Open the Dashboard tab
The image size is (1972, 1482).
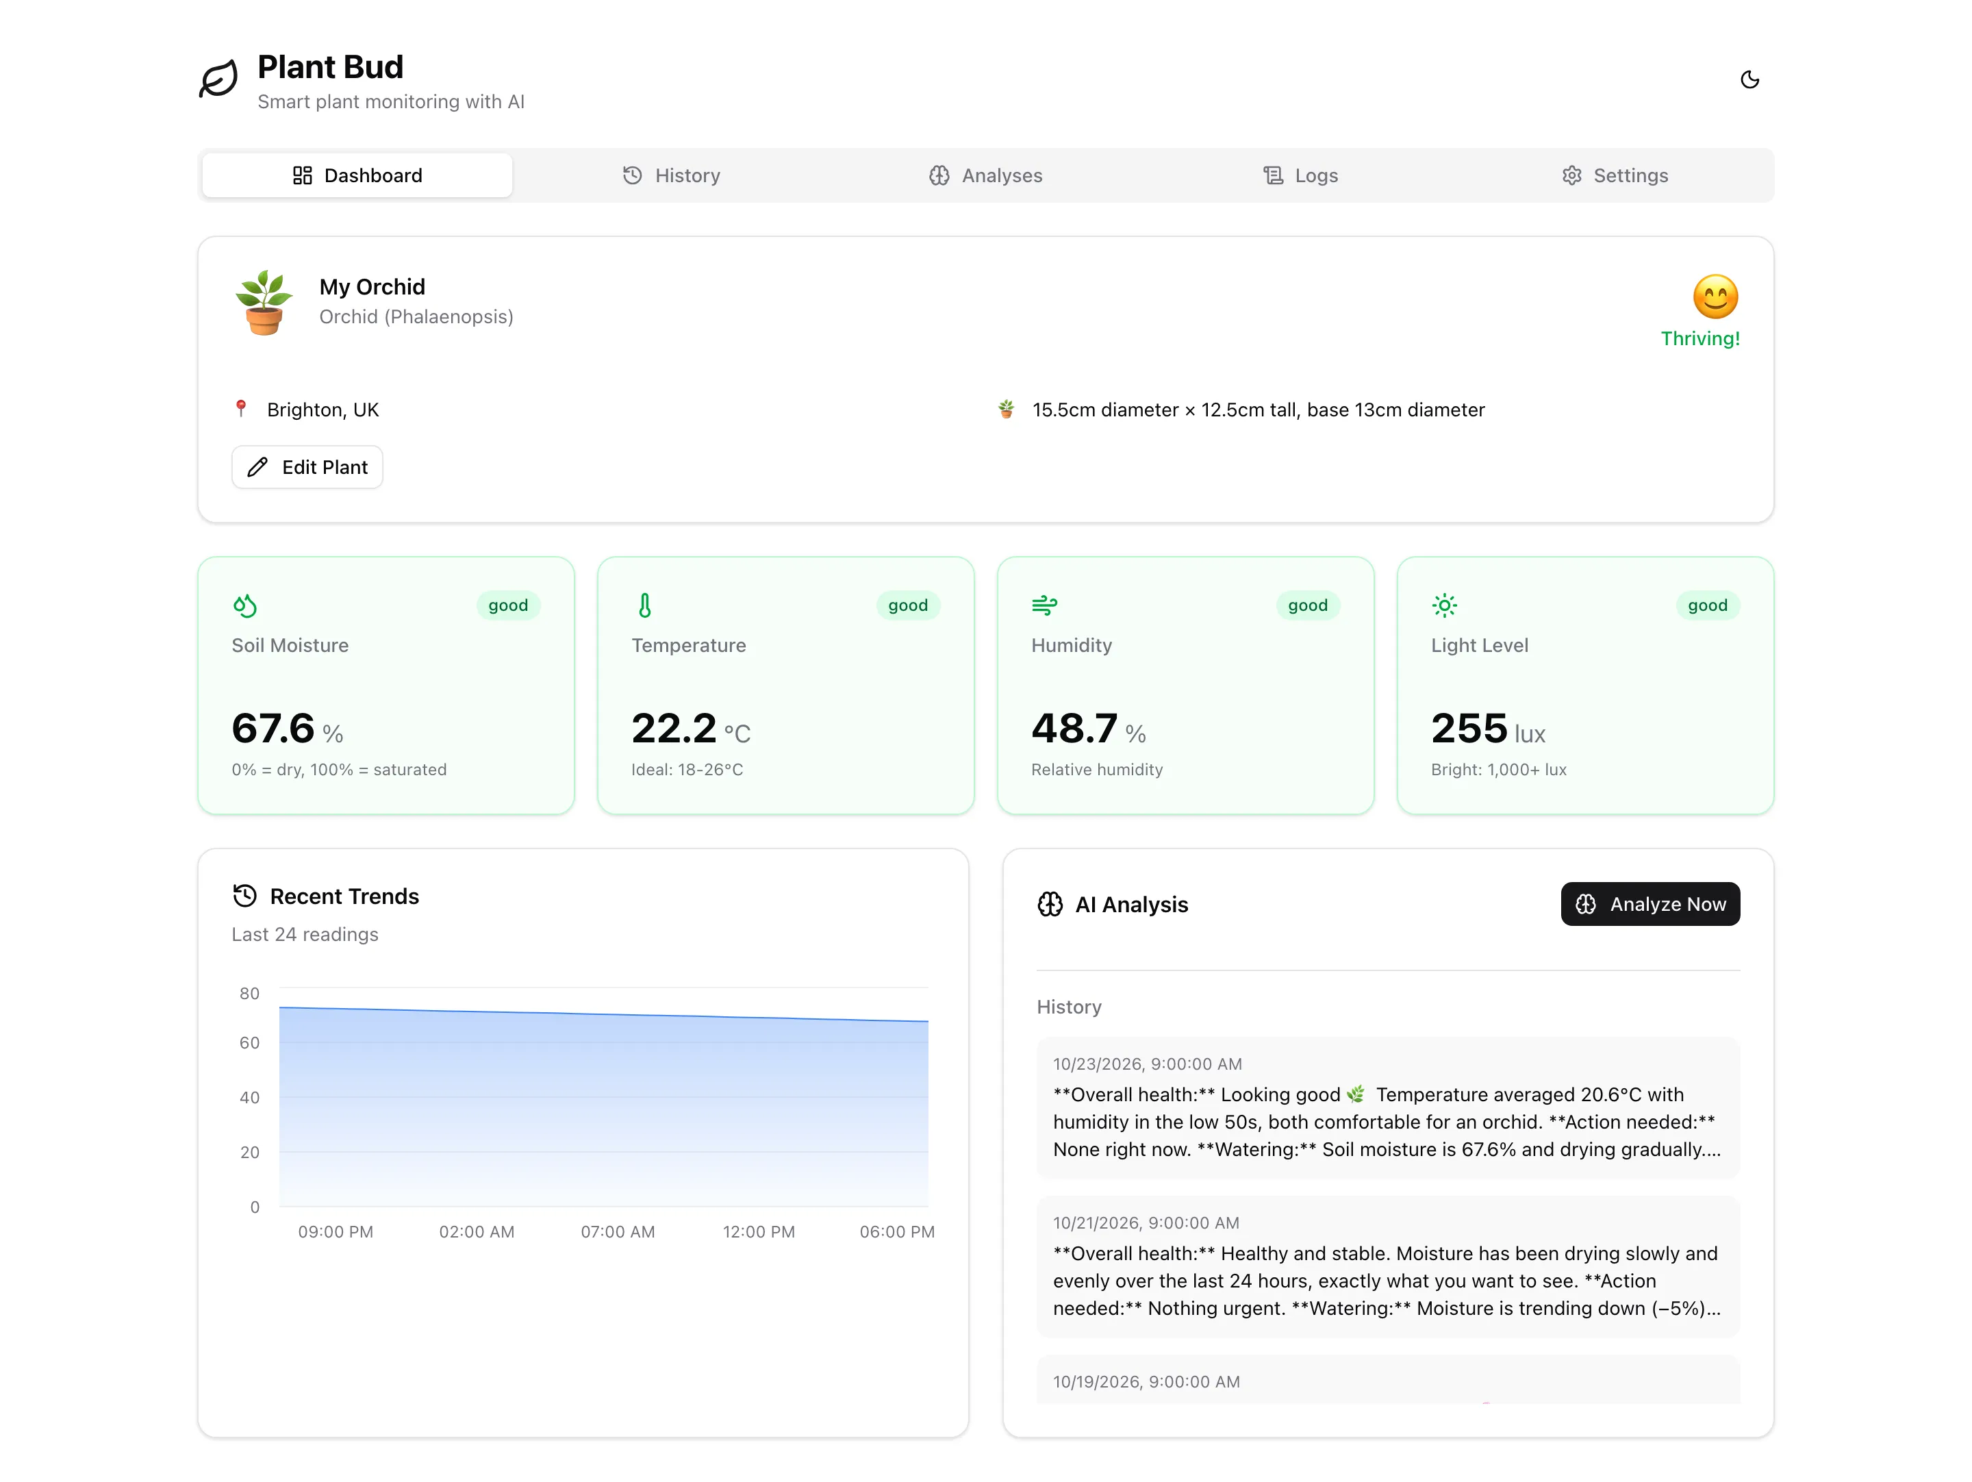click(x=357, y=176)
